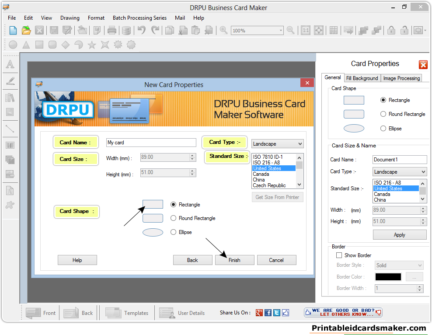
Task: Open the Drawing menu
Action: tap(70, 18)
